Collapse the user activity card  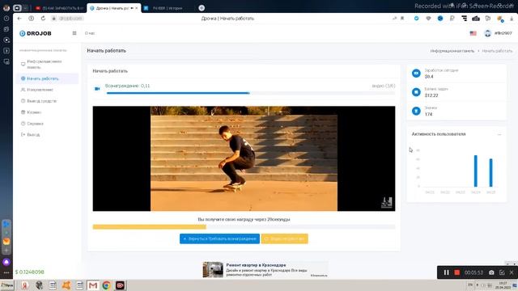pyautogui.click(x=499, y=134)
